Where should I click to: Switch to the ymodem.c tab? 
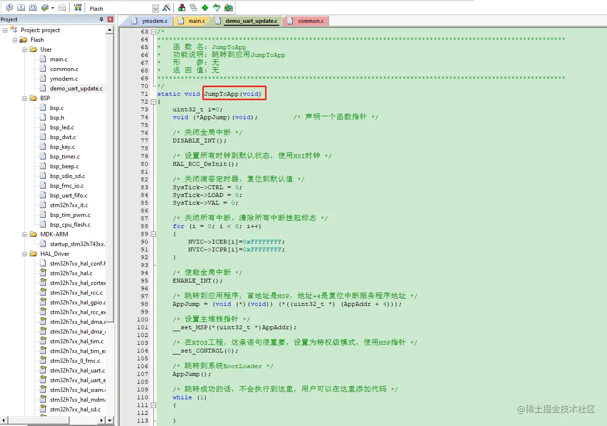(x=152, y=20)
